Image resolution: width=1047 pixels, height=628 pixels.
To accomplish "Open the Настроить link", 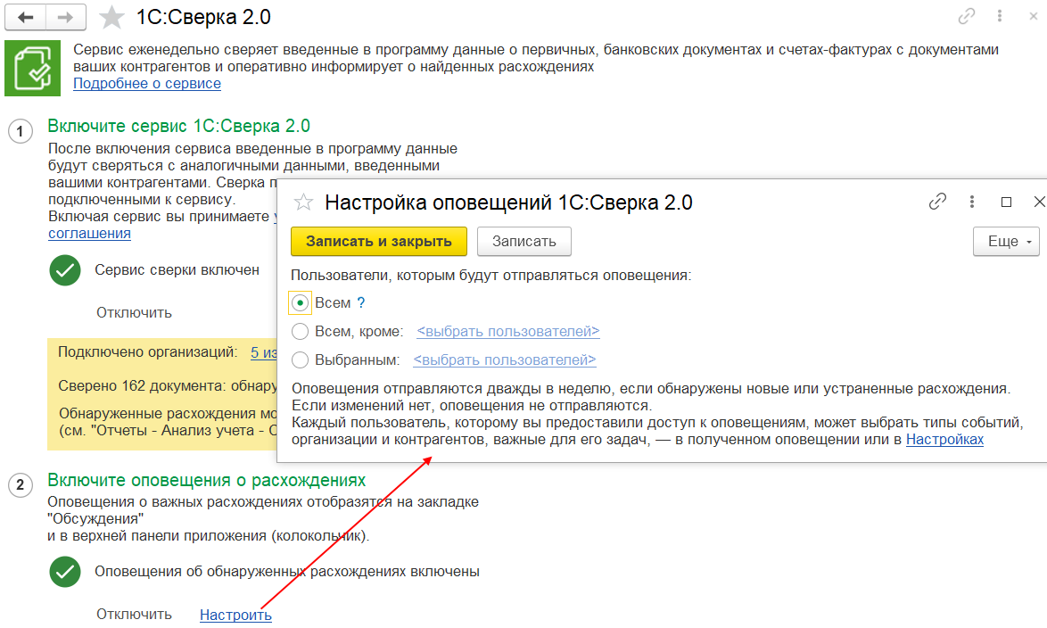I will click(235, 615).
